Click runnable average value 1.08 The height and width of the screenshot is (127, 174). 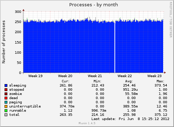pyautogui.click(x=131, y=111)
